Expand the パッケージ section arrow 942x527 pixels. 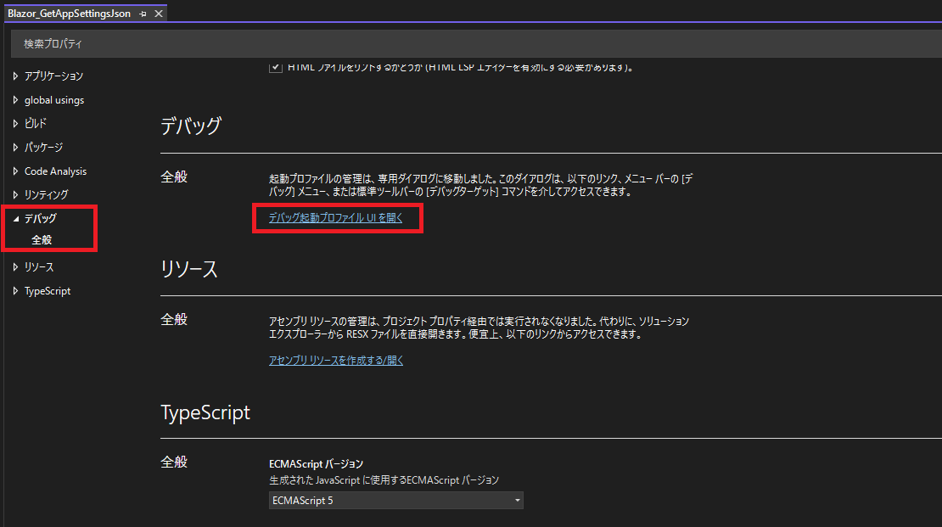coord(15,147)
